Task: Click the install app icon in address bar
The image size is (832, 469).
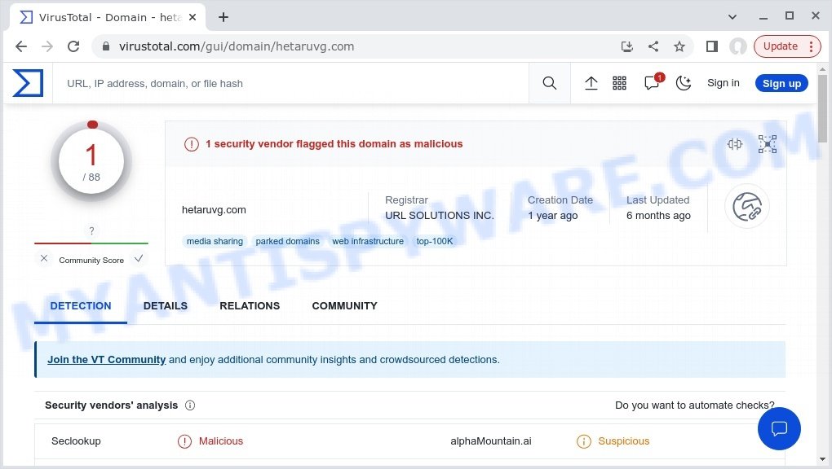Action: [627, 46]
